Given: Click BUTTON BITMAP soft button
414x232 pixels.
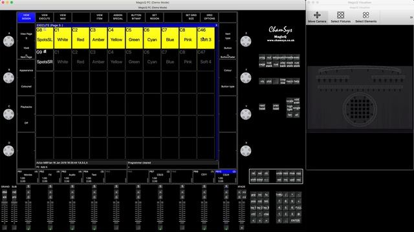Looking at the screenshot, I should (136, 17).
